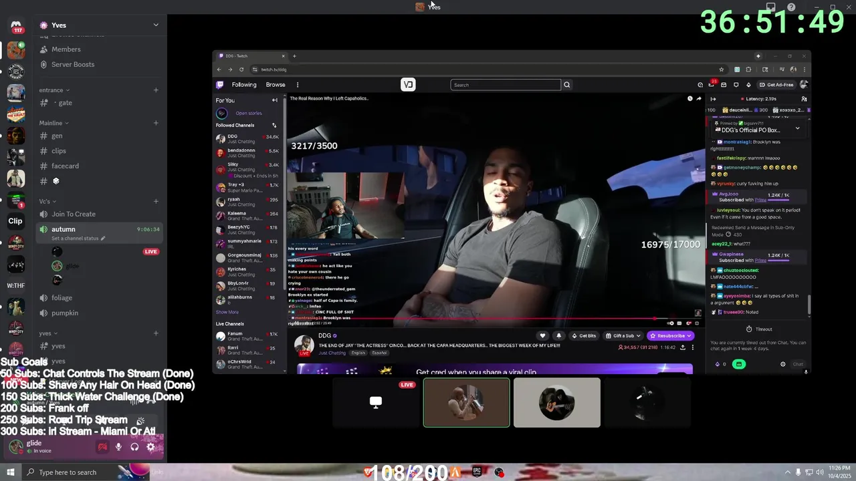The height and width of the screenshot is (481, 856).
Task: Open DDG in followed channels list
Action: [247, 139]
